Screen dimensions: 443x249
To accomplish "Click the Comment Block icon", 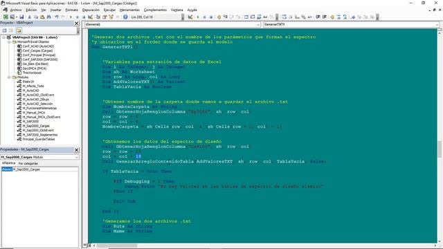I will [x=338, y=17].
